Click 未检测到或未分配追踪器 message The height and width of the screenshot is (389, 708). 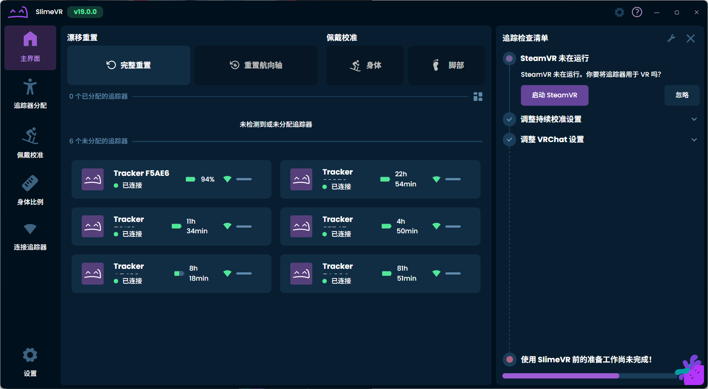click(x=276, y=125)
